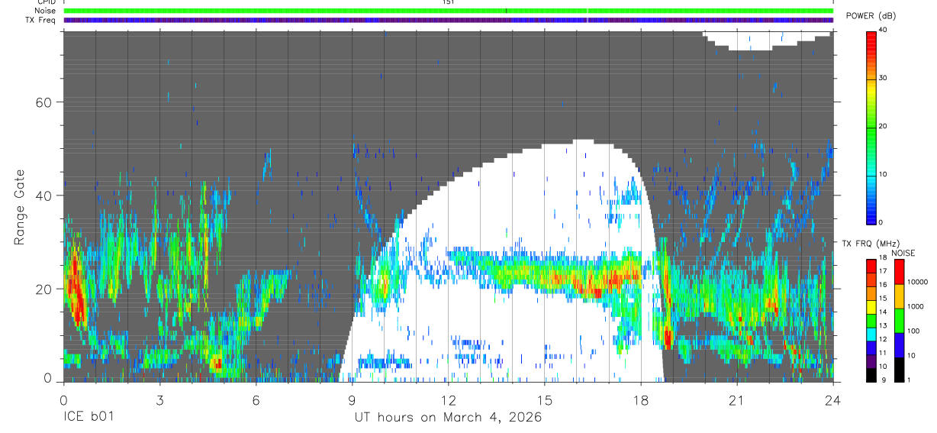
Task: Click the green Noise indicator strip
Action: [x=448, y=11]
